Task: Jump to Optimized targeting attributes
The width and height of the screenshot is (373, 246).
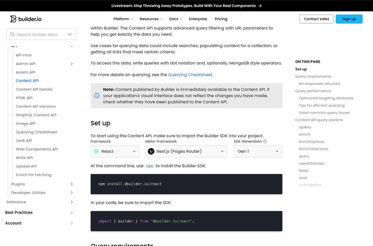Action: [x=326, y=98]
